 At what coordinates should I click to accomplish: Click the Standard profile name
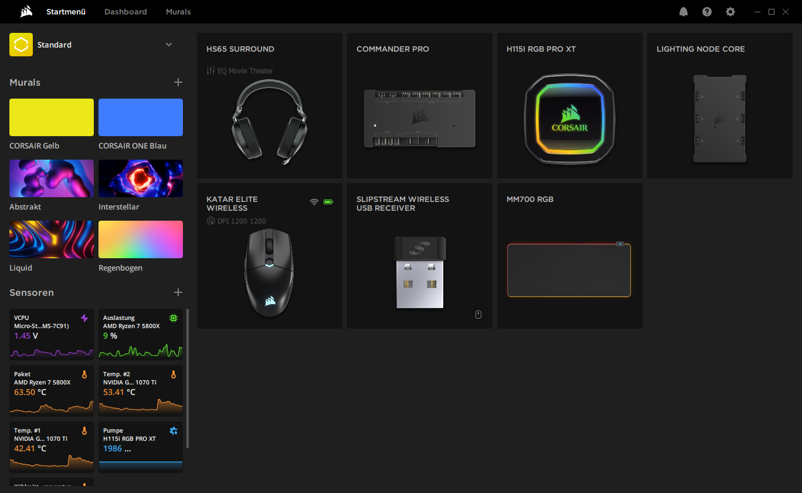click(55, 45)
